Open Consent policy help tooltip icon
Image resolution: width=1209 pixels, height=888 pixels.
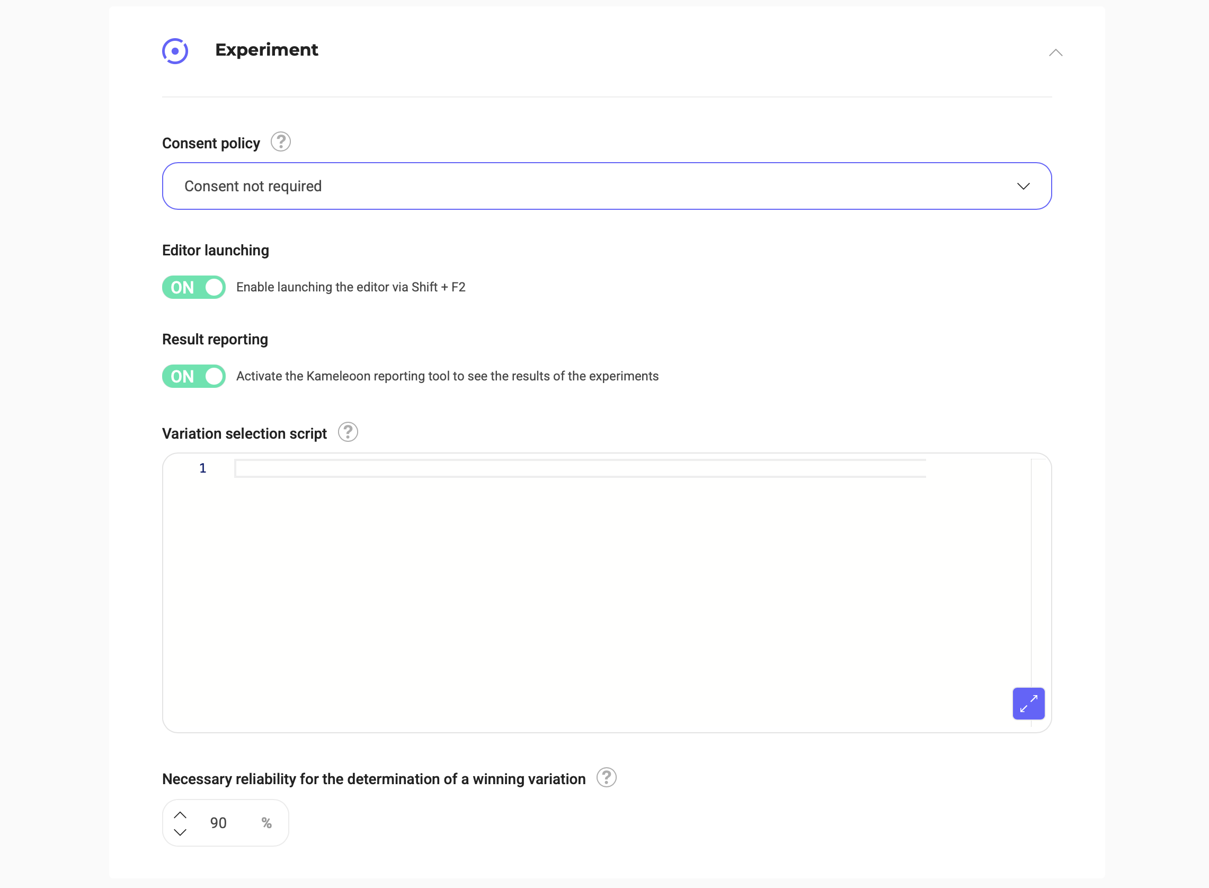pyautogui.click(x=280, y=142)
